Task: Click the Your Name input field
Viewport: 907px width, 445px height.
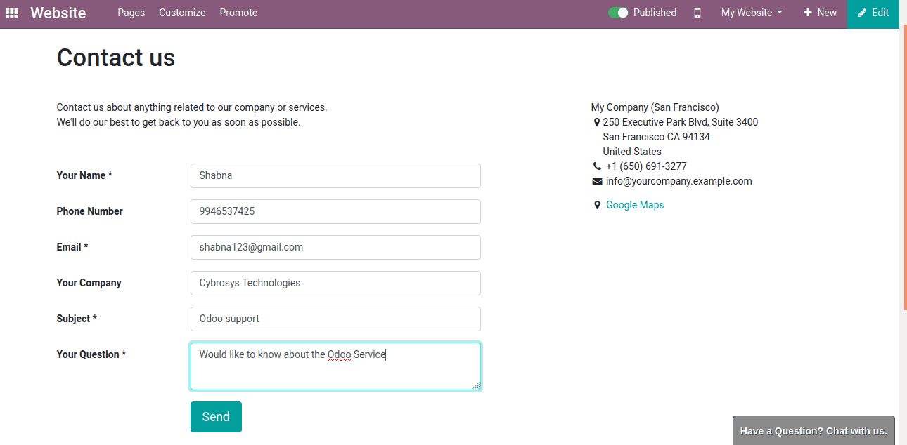Action: pos(335,175)
